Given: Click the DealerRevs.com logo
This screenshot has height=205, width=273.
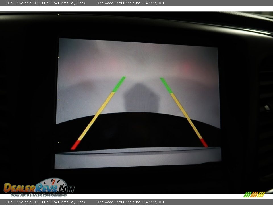Looking at the screenshot, I should pos(39,188).
